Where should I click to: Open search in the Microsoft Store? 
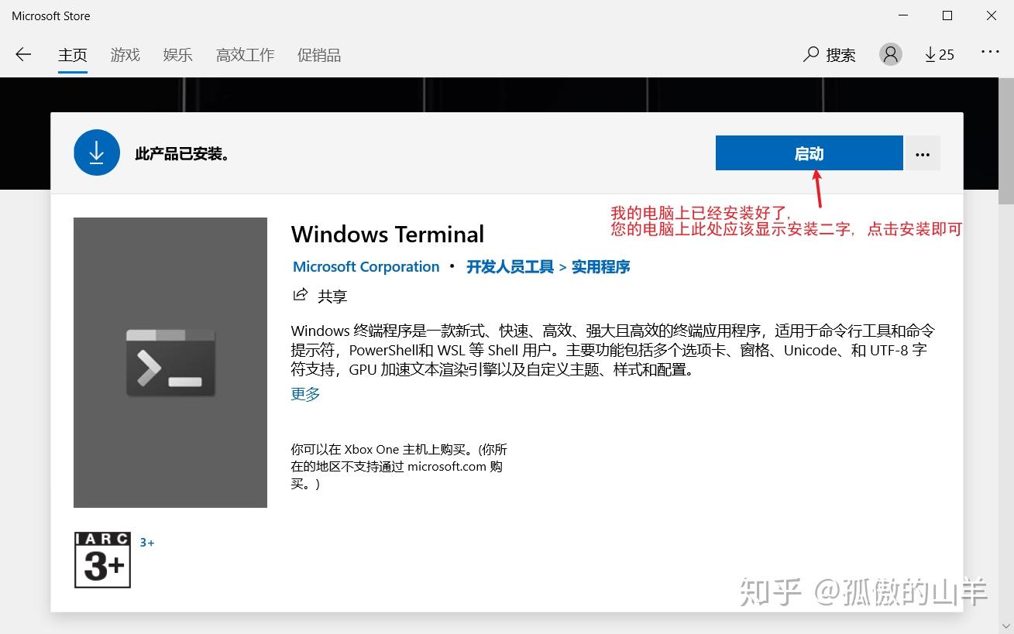point(829,54)
